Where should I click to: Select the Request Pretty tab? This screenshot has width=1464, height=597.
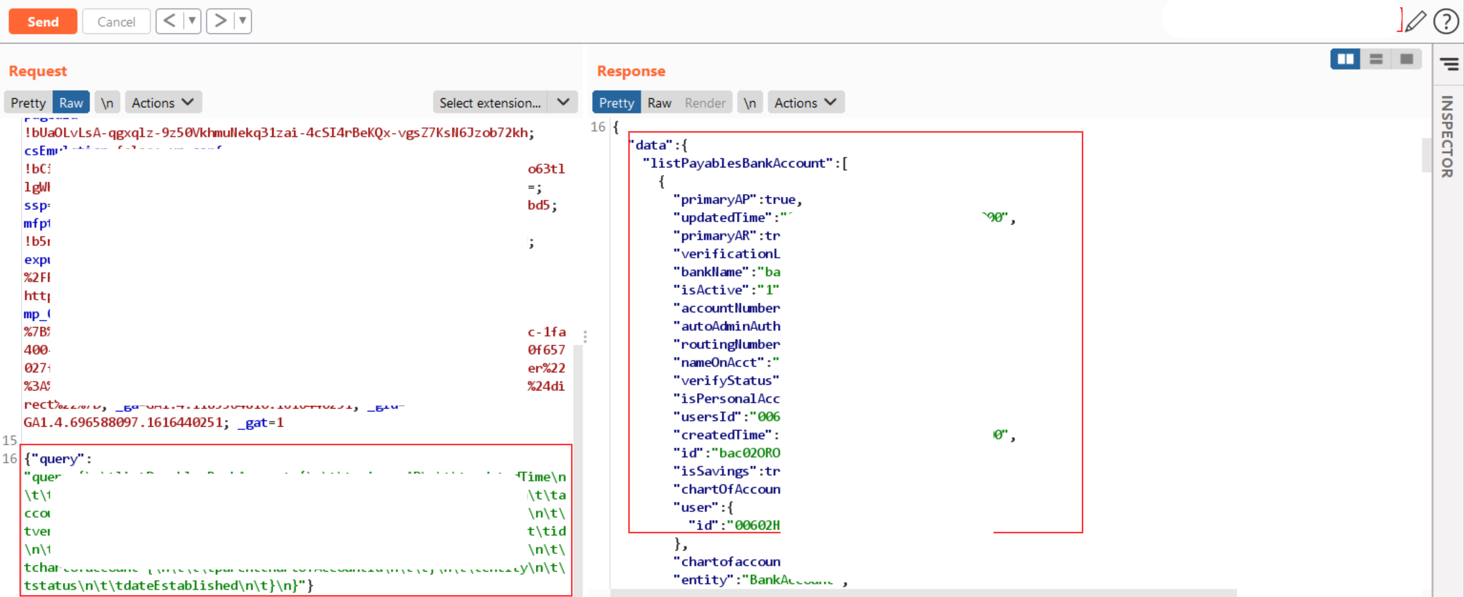pos(28,103)
